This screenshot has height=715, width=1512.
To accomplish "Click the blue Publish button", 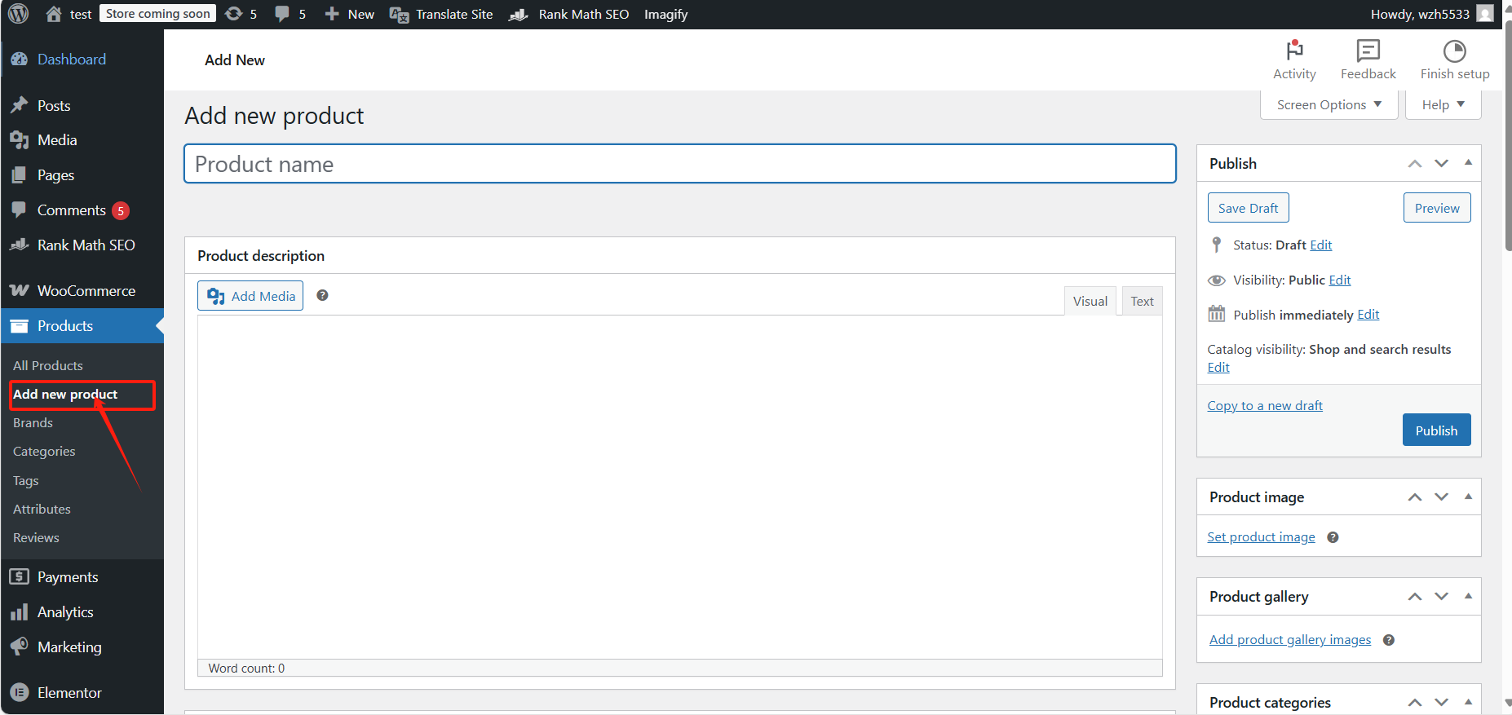I will tap(1436, 430).
